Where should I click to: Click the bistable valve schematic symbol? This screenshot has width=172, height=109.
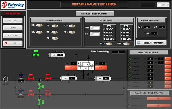[86, 65]
